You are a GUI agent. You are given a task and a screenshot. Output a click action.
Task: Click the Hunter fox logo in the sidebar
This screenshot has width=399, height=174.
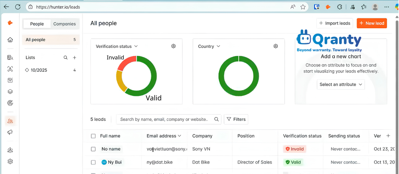(x=10, y=23)
